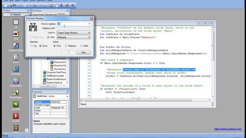Click the Open file toolbar icon
This screenshot has width=246, height=138.
pyautogui.click(x=10, y=6)
